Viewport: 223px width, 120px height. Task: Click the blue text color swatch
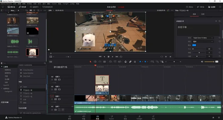pos(194,45)
